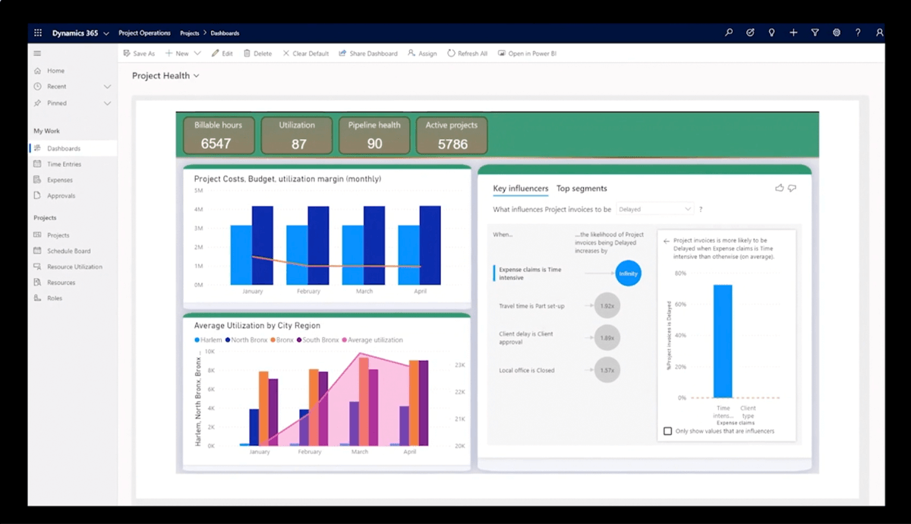911x524 pixels.
Task: Open global search in the top bar
Action: point(728,33)
